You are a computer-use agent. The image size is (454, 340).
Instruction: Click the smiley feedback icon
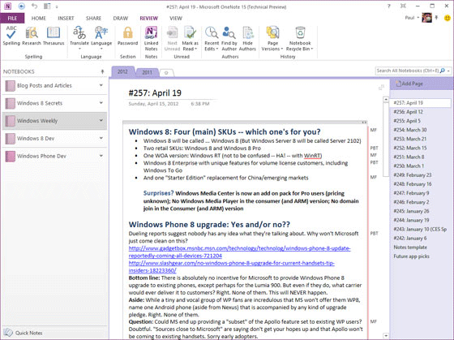pyautogui.click(x=448, y=18)
